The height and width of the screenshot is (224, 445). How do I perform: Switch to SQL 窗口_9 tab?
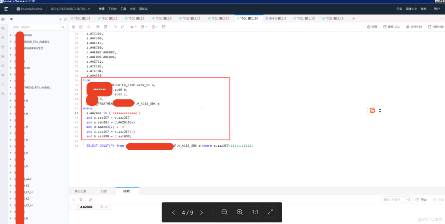[x=163, y=18]
